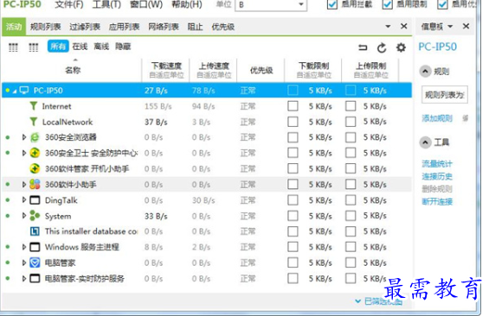
Task: Open the gear settings icon
Action: coord(401,47)
